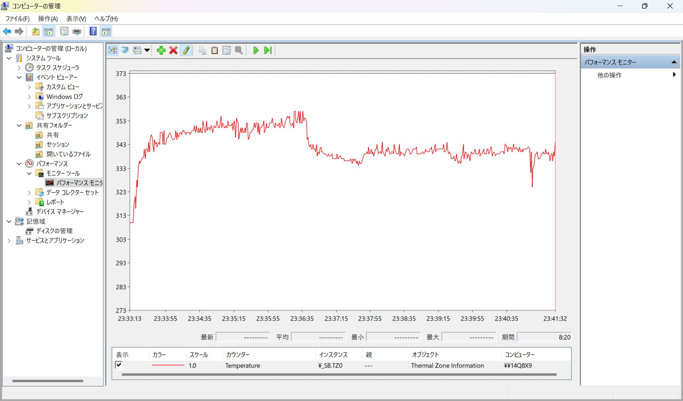Image resolution: width=683 pixels, height=401 pixels.
Task: Click counter list horizontal scrollbar
Action: click(339, 374)
